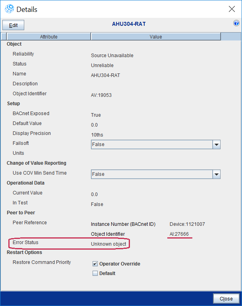The width and height of the screenshot is (242, 306).
Task: Click the 'Source Unavailable' value
Action: [112, 56]
